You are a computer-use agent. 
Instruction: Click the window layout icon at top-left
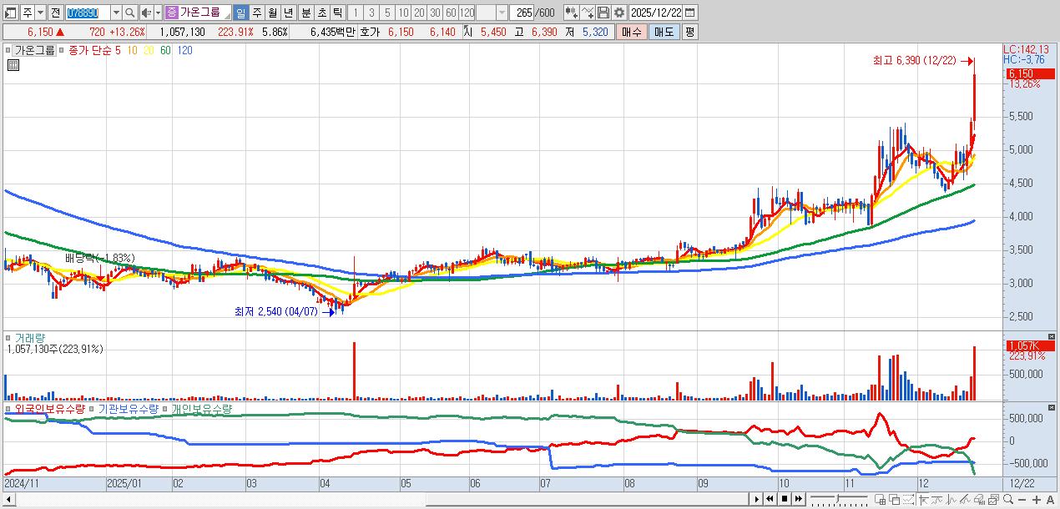coord(10,13)
